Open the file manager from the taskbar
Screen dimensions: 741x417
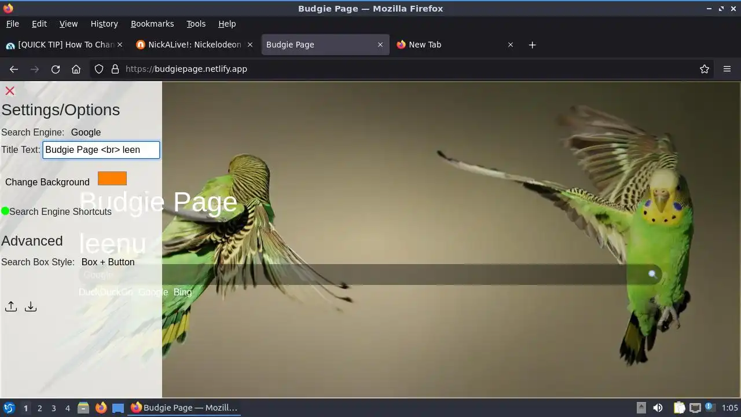[83, 408]
